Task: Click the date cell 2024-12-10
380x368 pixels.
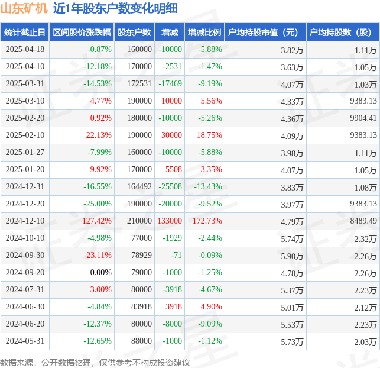Action: 25,221
